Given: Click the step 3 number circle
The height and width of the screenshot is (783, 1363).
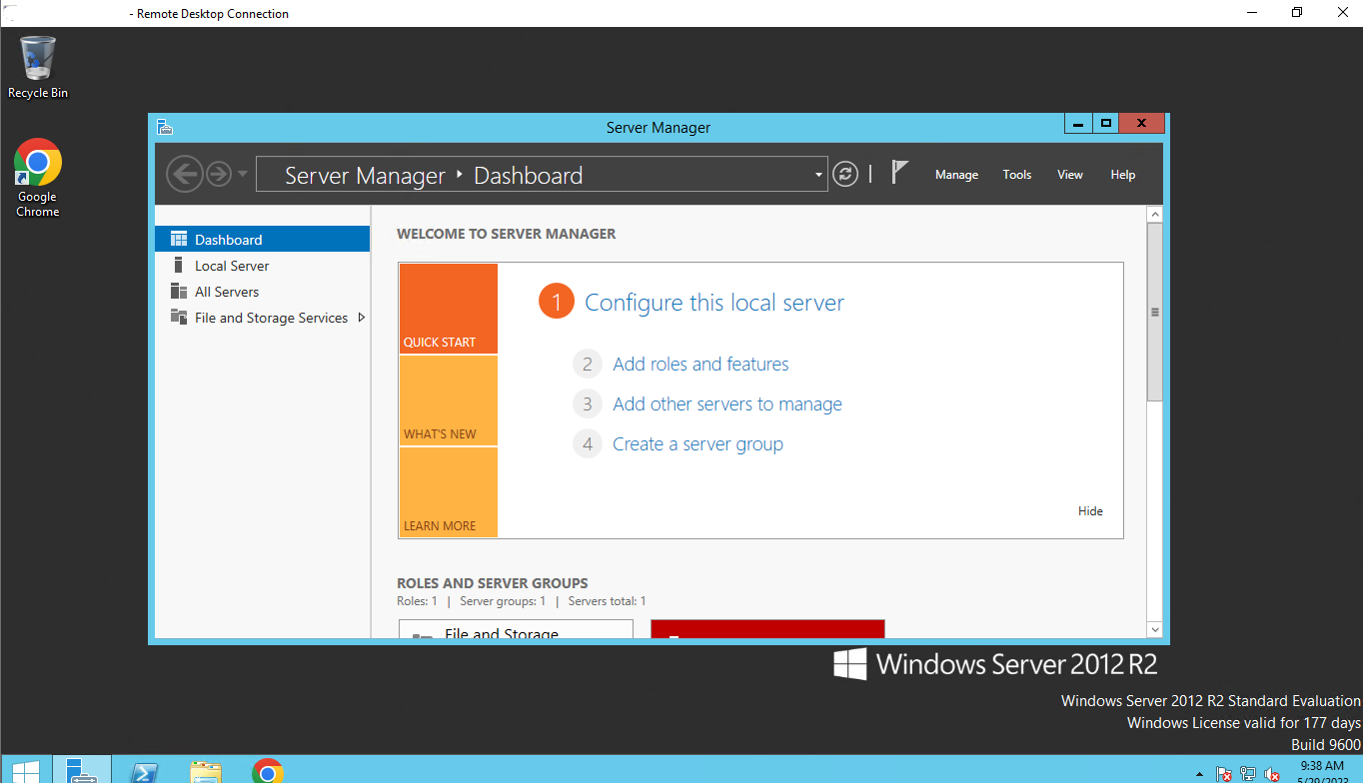Looking at the screenshot, I should pyautogui.click(x=588, y=403).
